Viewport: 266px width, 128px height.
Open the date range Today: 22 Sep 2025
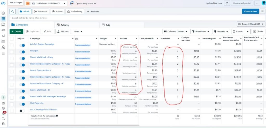[x=251, y=24]
